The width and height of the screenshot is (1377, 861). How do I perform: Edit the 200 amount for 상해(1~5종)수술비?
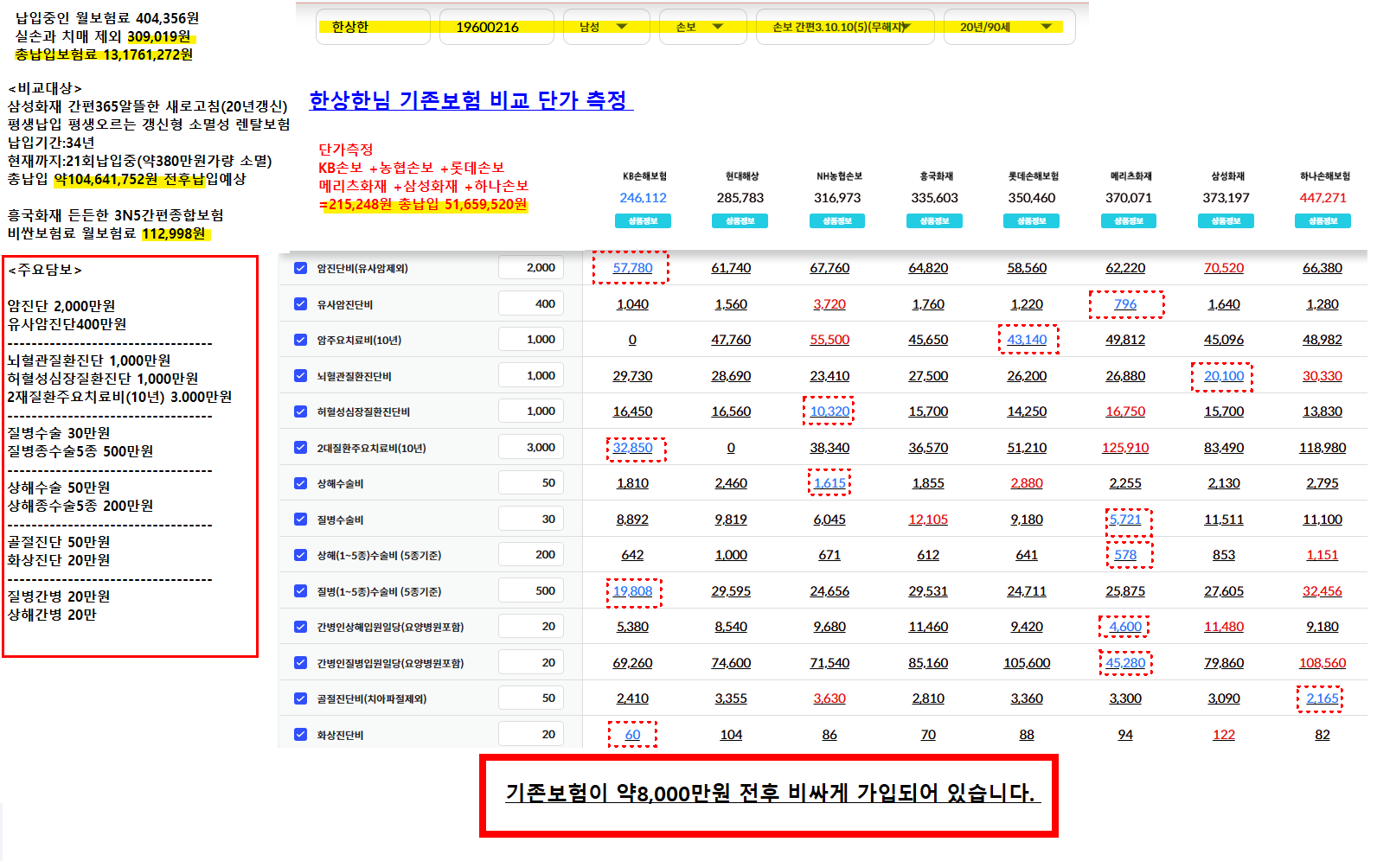click(531, 555)
